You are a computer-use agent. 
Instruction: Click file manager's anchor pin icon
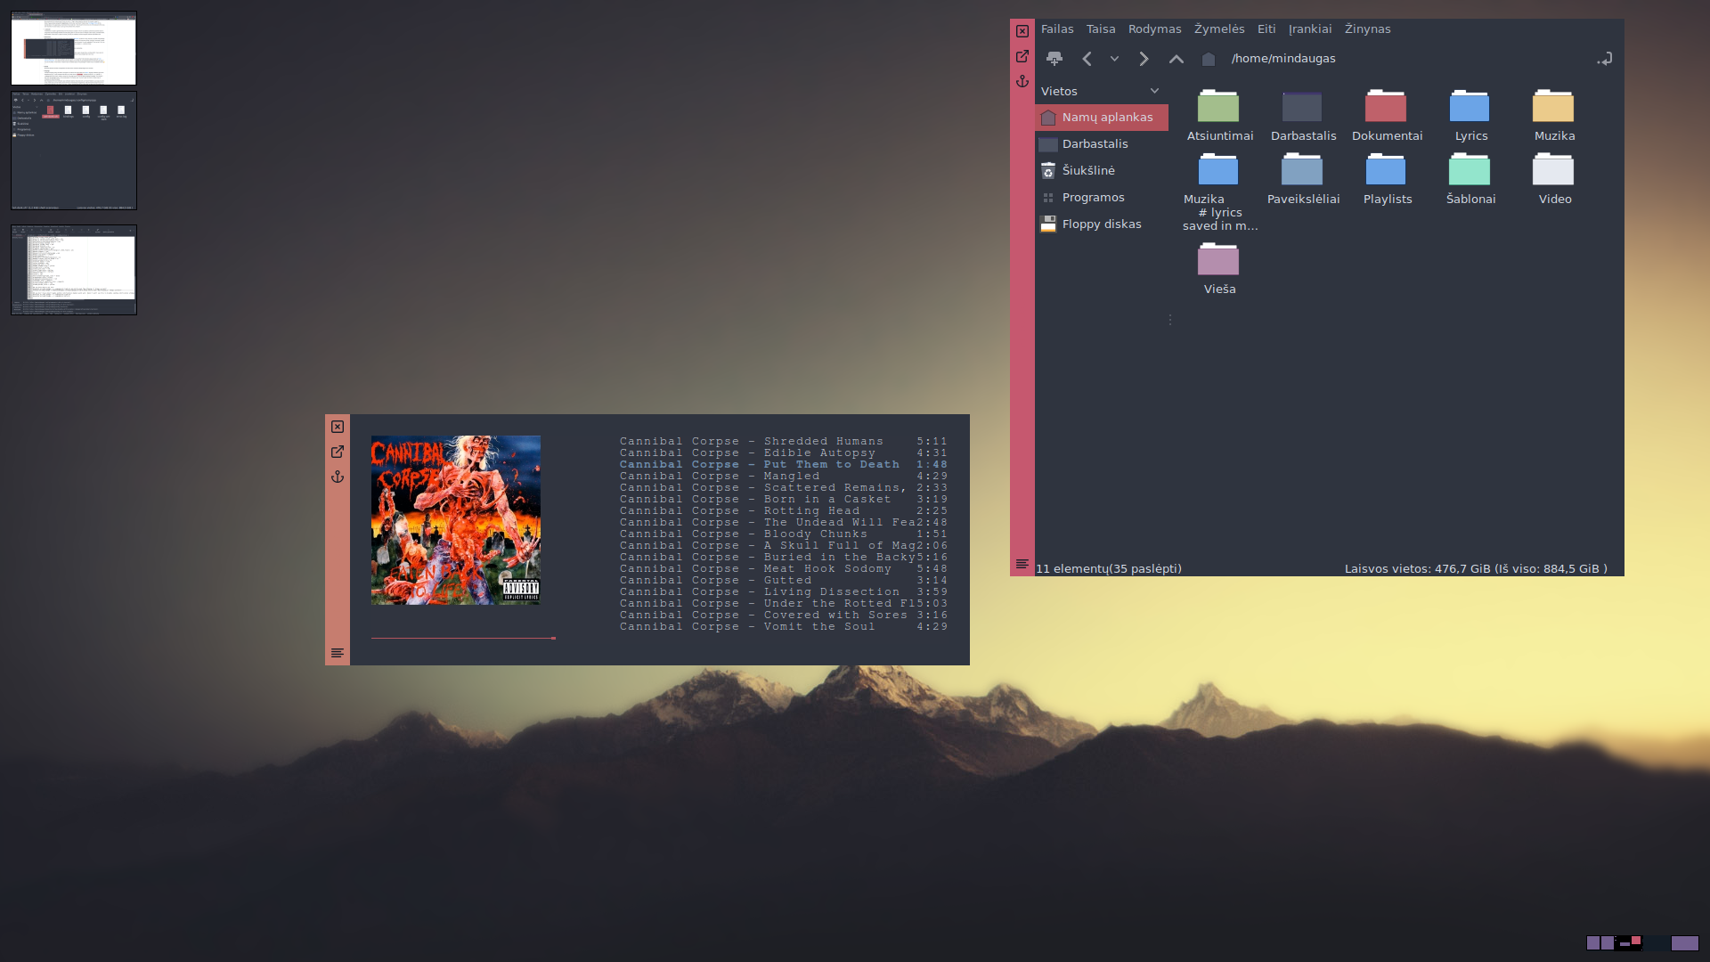1022,81
